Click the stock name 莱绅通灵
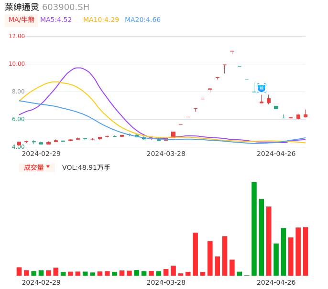The height and width of the screenshot is (289, 328). coord(22,7)
